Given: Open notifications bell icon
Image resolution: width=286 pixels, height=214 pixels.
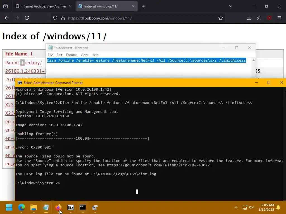Looking at the screenshot, I should (278, 207).
